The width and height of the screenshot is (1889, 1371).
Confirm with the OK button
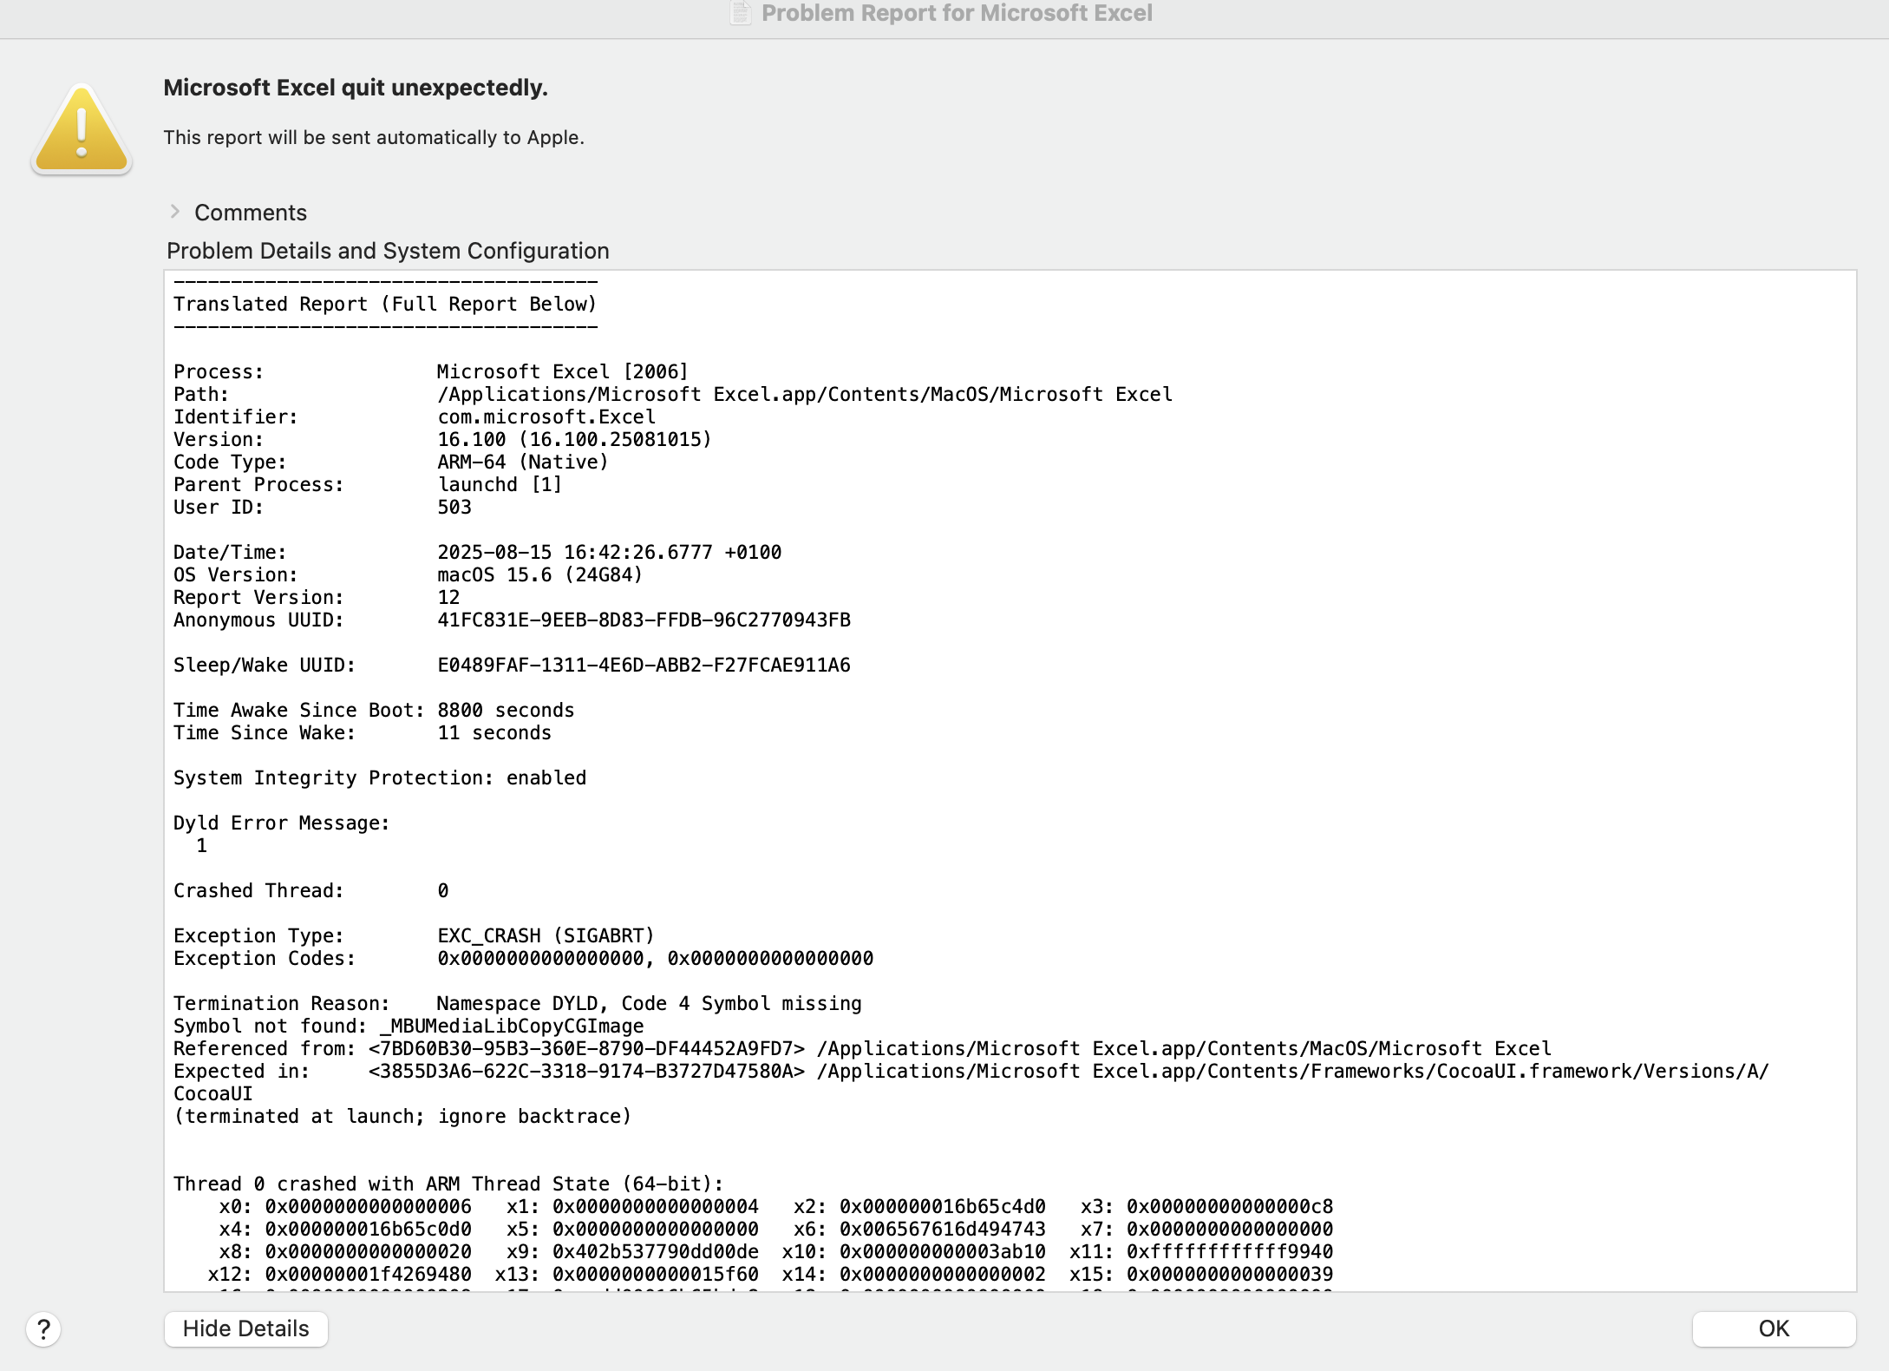click(x=1774, y=1328)
